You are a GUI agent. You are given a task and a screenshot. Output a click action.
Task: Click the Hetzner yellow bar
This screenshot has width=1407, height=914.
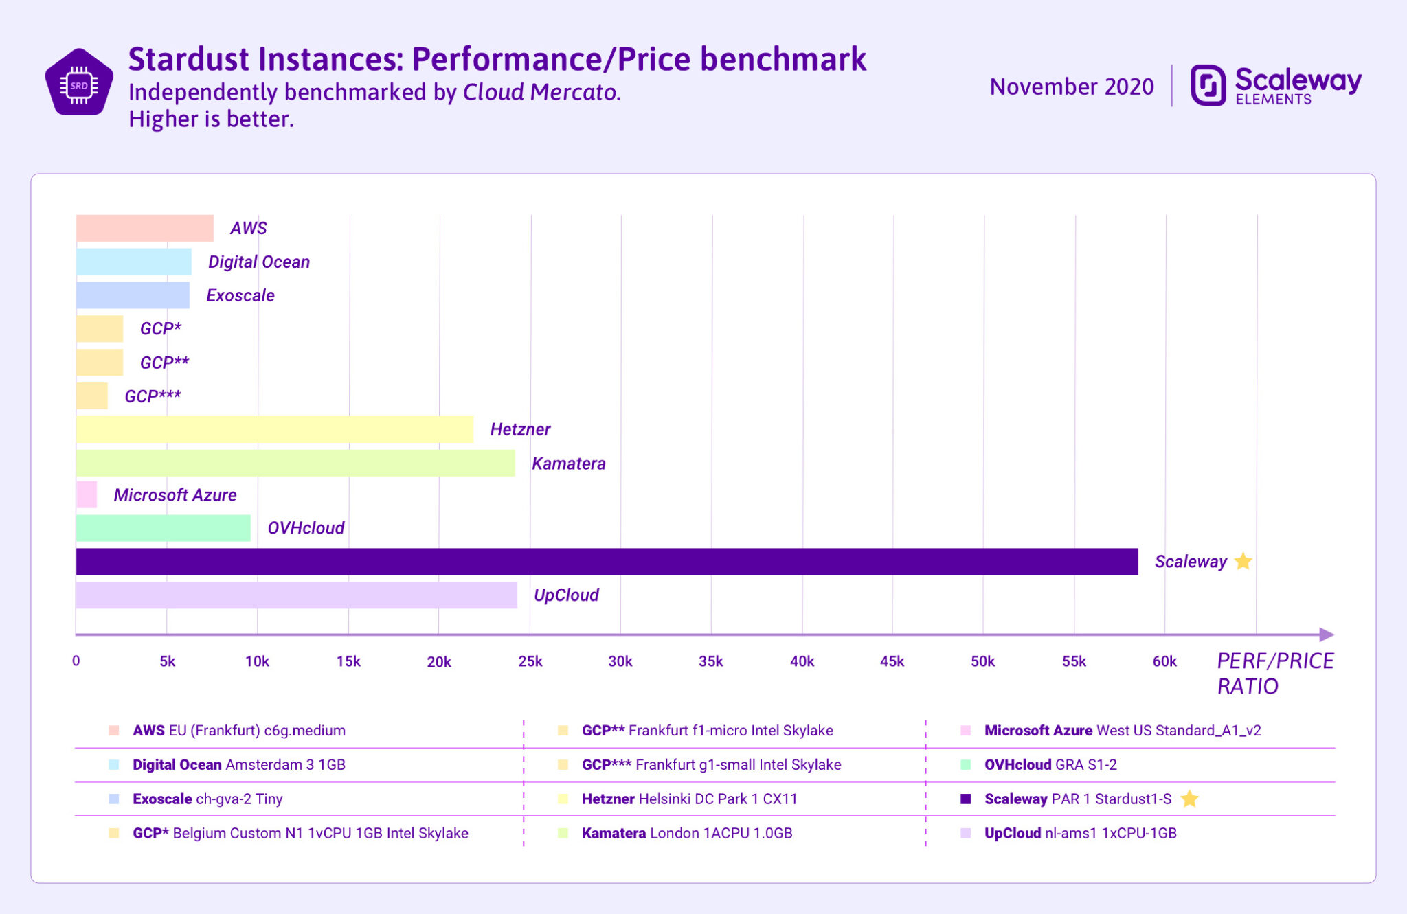pos(274,430)
